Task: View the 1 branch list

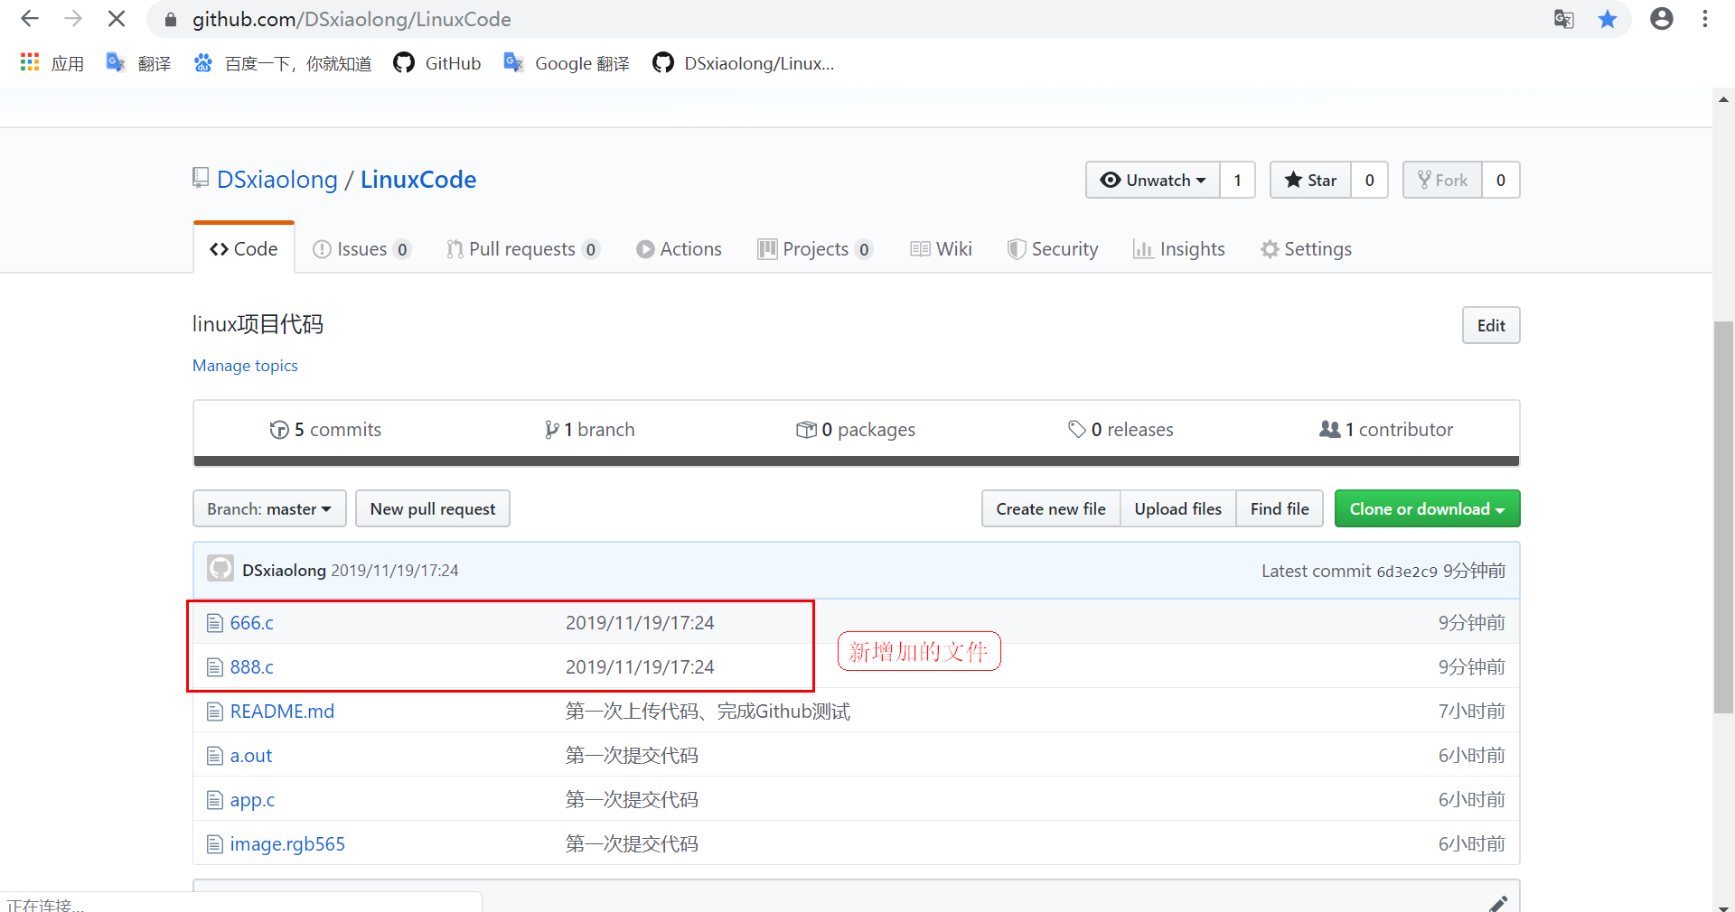Action: click(x=589, y=430)
